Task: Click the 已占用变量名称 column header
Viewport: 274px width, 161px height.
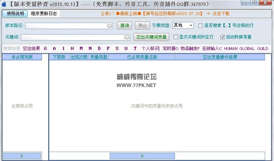Action: [142, 57]
